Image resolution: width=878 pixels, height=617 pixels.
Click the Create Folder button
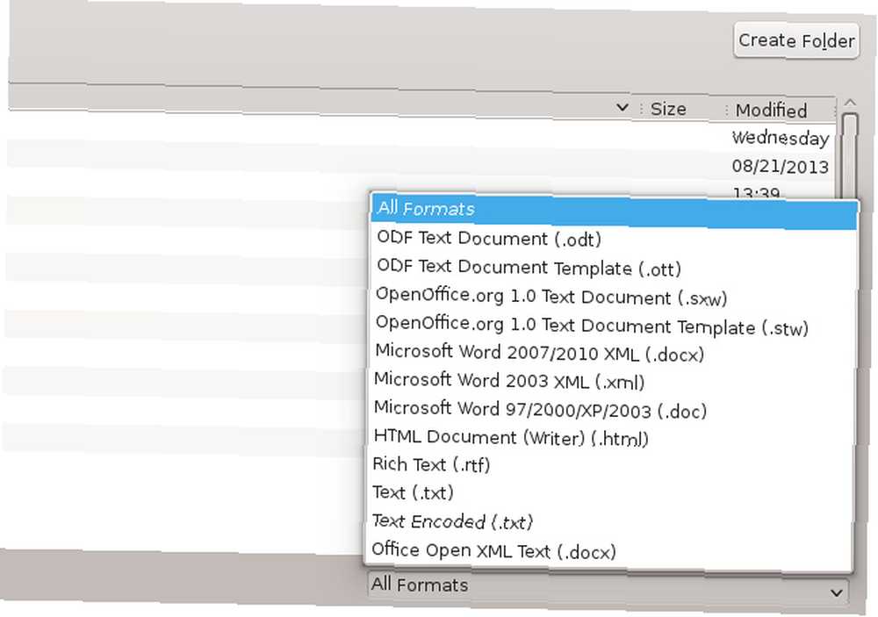point(796,40)
